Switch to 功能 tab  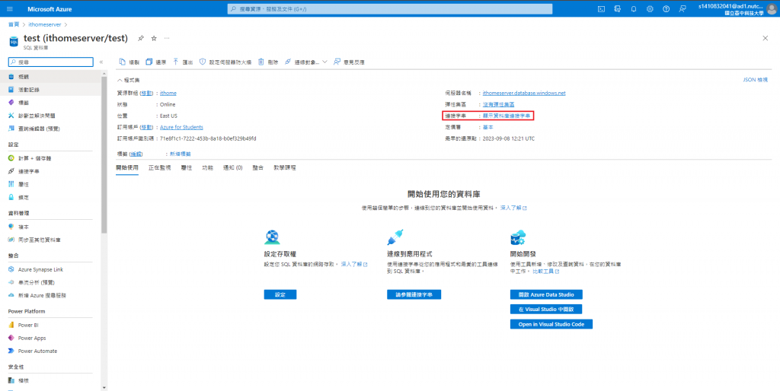207,168
